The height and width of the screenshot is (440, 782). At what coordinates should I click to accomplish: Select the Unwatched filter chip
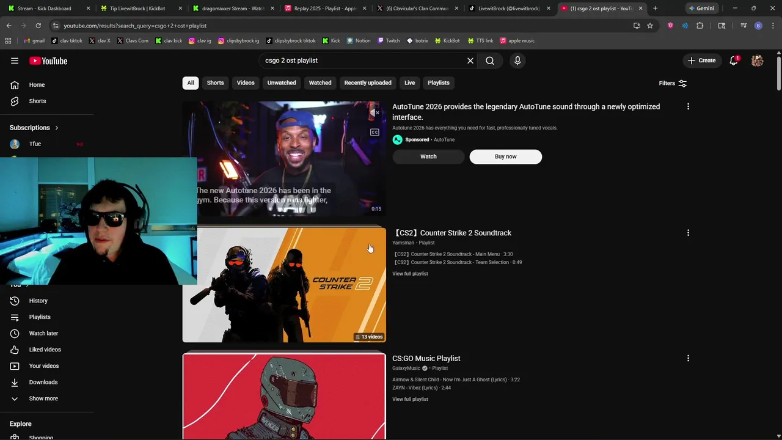click(x=282, y=83)
